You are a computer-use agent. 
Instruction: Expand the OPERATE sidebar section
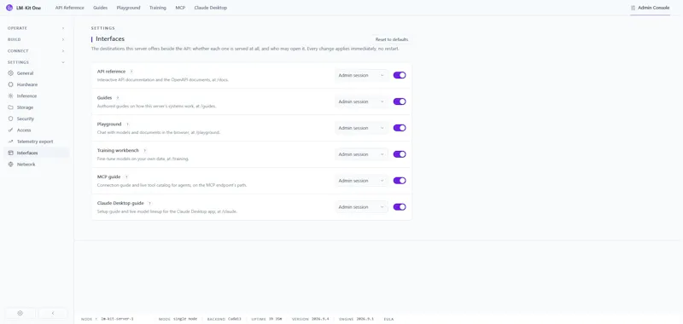36,28
